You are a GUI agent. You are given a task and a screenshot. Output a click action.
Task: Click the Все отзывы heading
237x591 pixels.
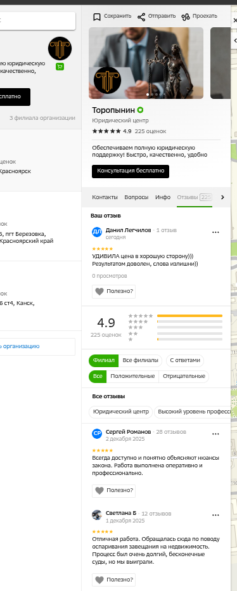click(108, 396)
